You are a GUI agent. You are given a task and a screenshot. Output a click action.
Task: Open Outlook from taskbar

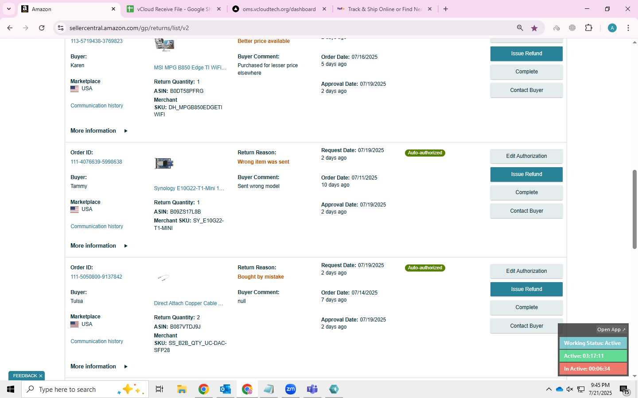[x=225, y=389]
